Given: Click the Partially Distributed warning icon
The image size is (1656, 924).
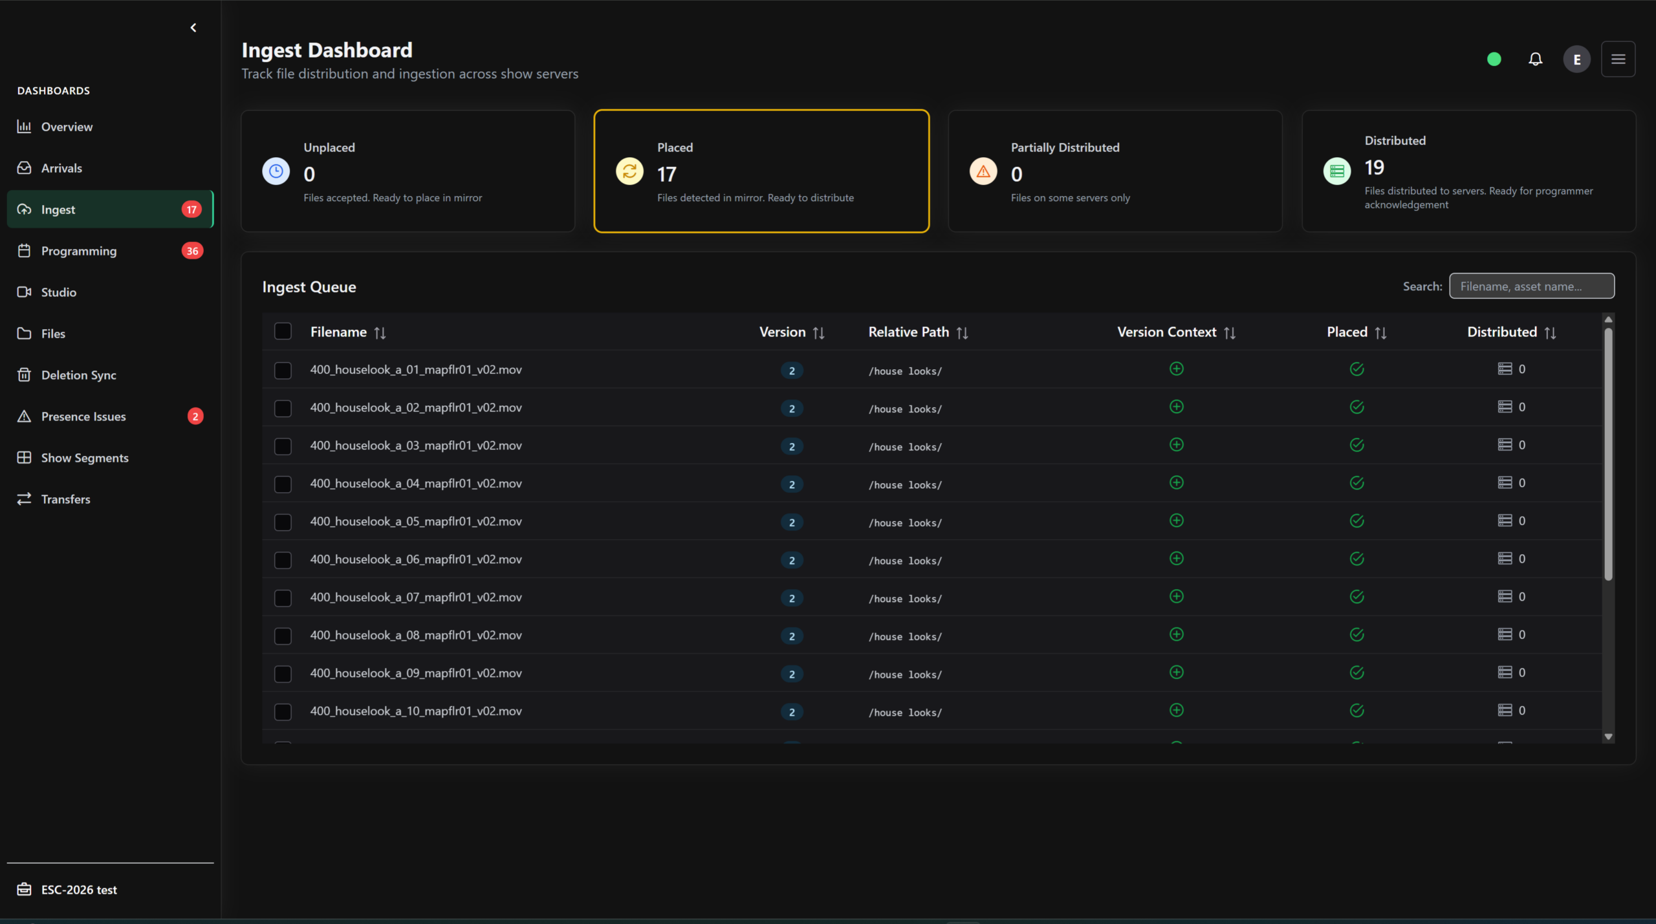Looking at the screenshot, I should 983,171.
